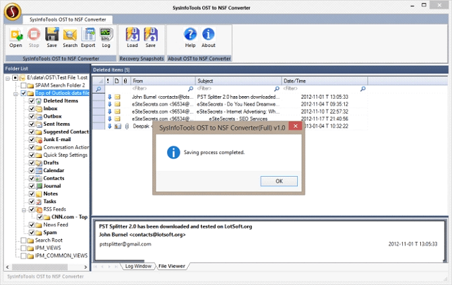Sort by the Subject column header
452x285 pixels.
pos(238,81)
